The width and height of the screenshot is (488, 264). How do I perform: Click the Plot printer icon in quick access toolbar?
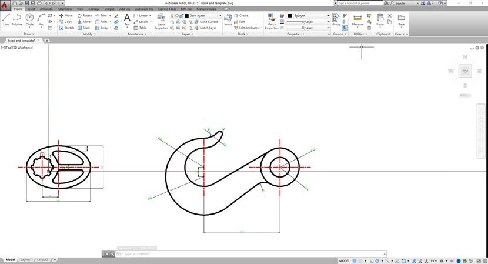tap(39, 3)
